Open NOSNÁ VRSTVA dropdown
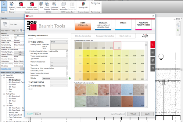This screenshot has height=122, width=183. [x=59, y=82]
